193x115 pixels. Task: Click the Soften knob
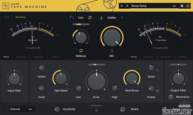42,68
